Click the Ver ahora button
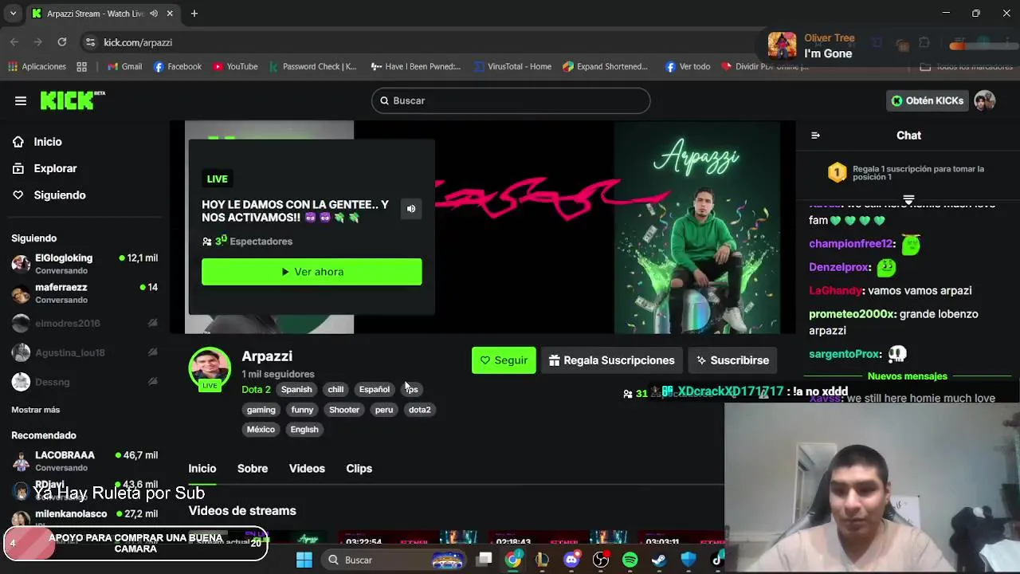1020x574 pixels. click(x=312, y=272)
